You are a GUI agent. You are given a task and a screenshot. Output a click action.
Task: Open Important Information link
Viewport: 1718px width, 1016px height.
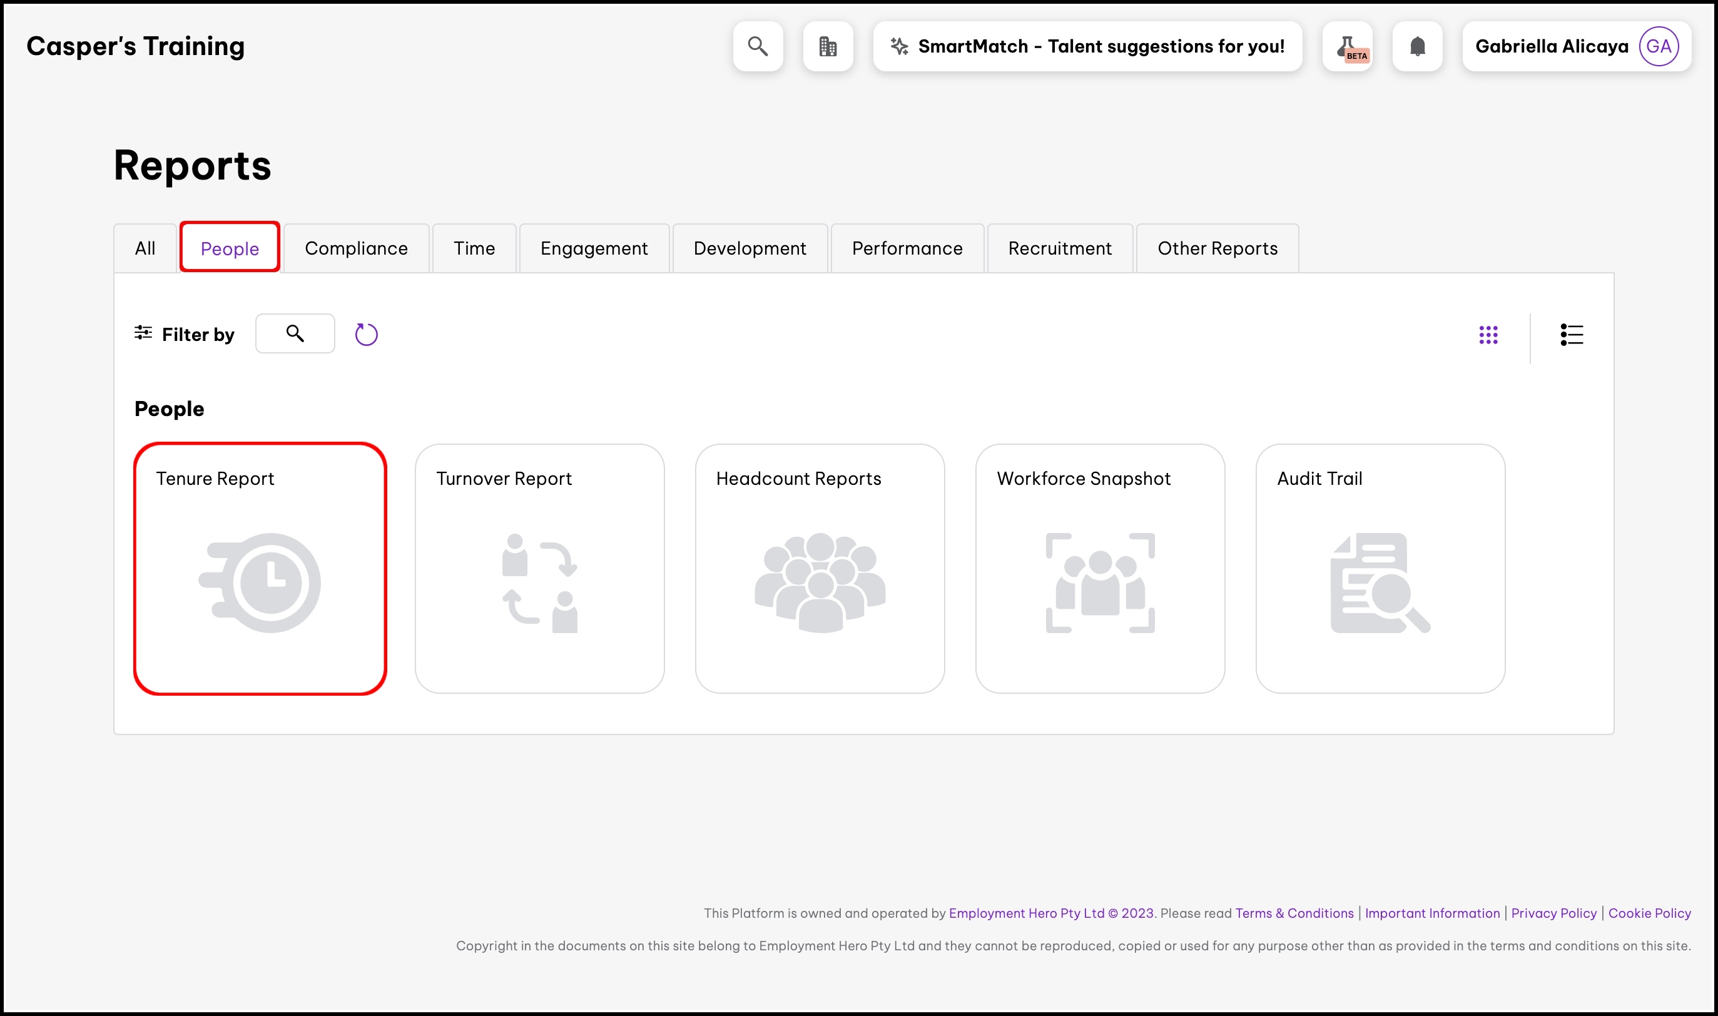[1433, 913]
